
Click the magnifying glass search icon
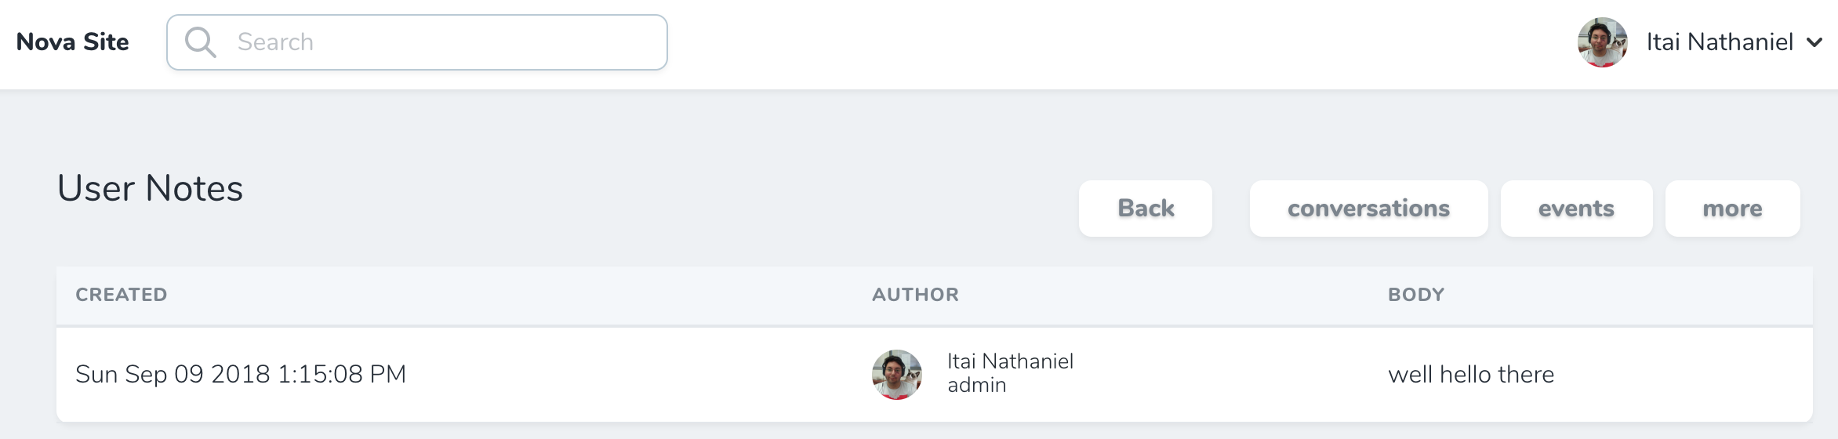pyautogui.click(x=200, y=42)
